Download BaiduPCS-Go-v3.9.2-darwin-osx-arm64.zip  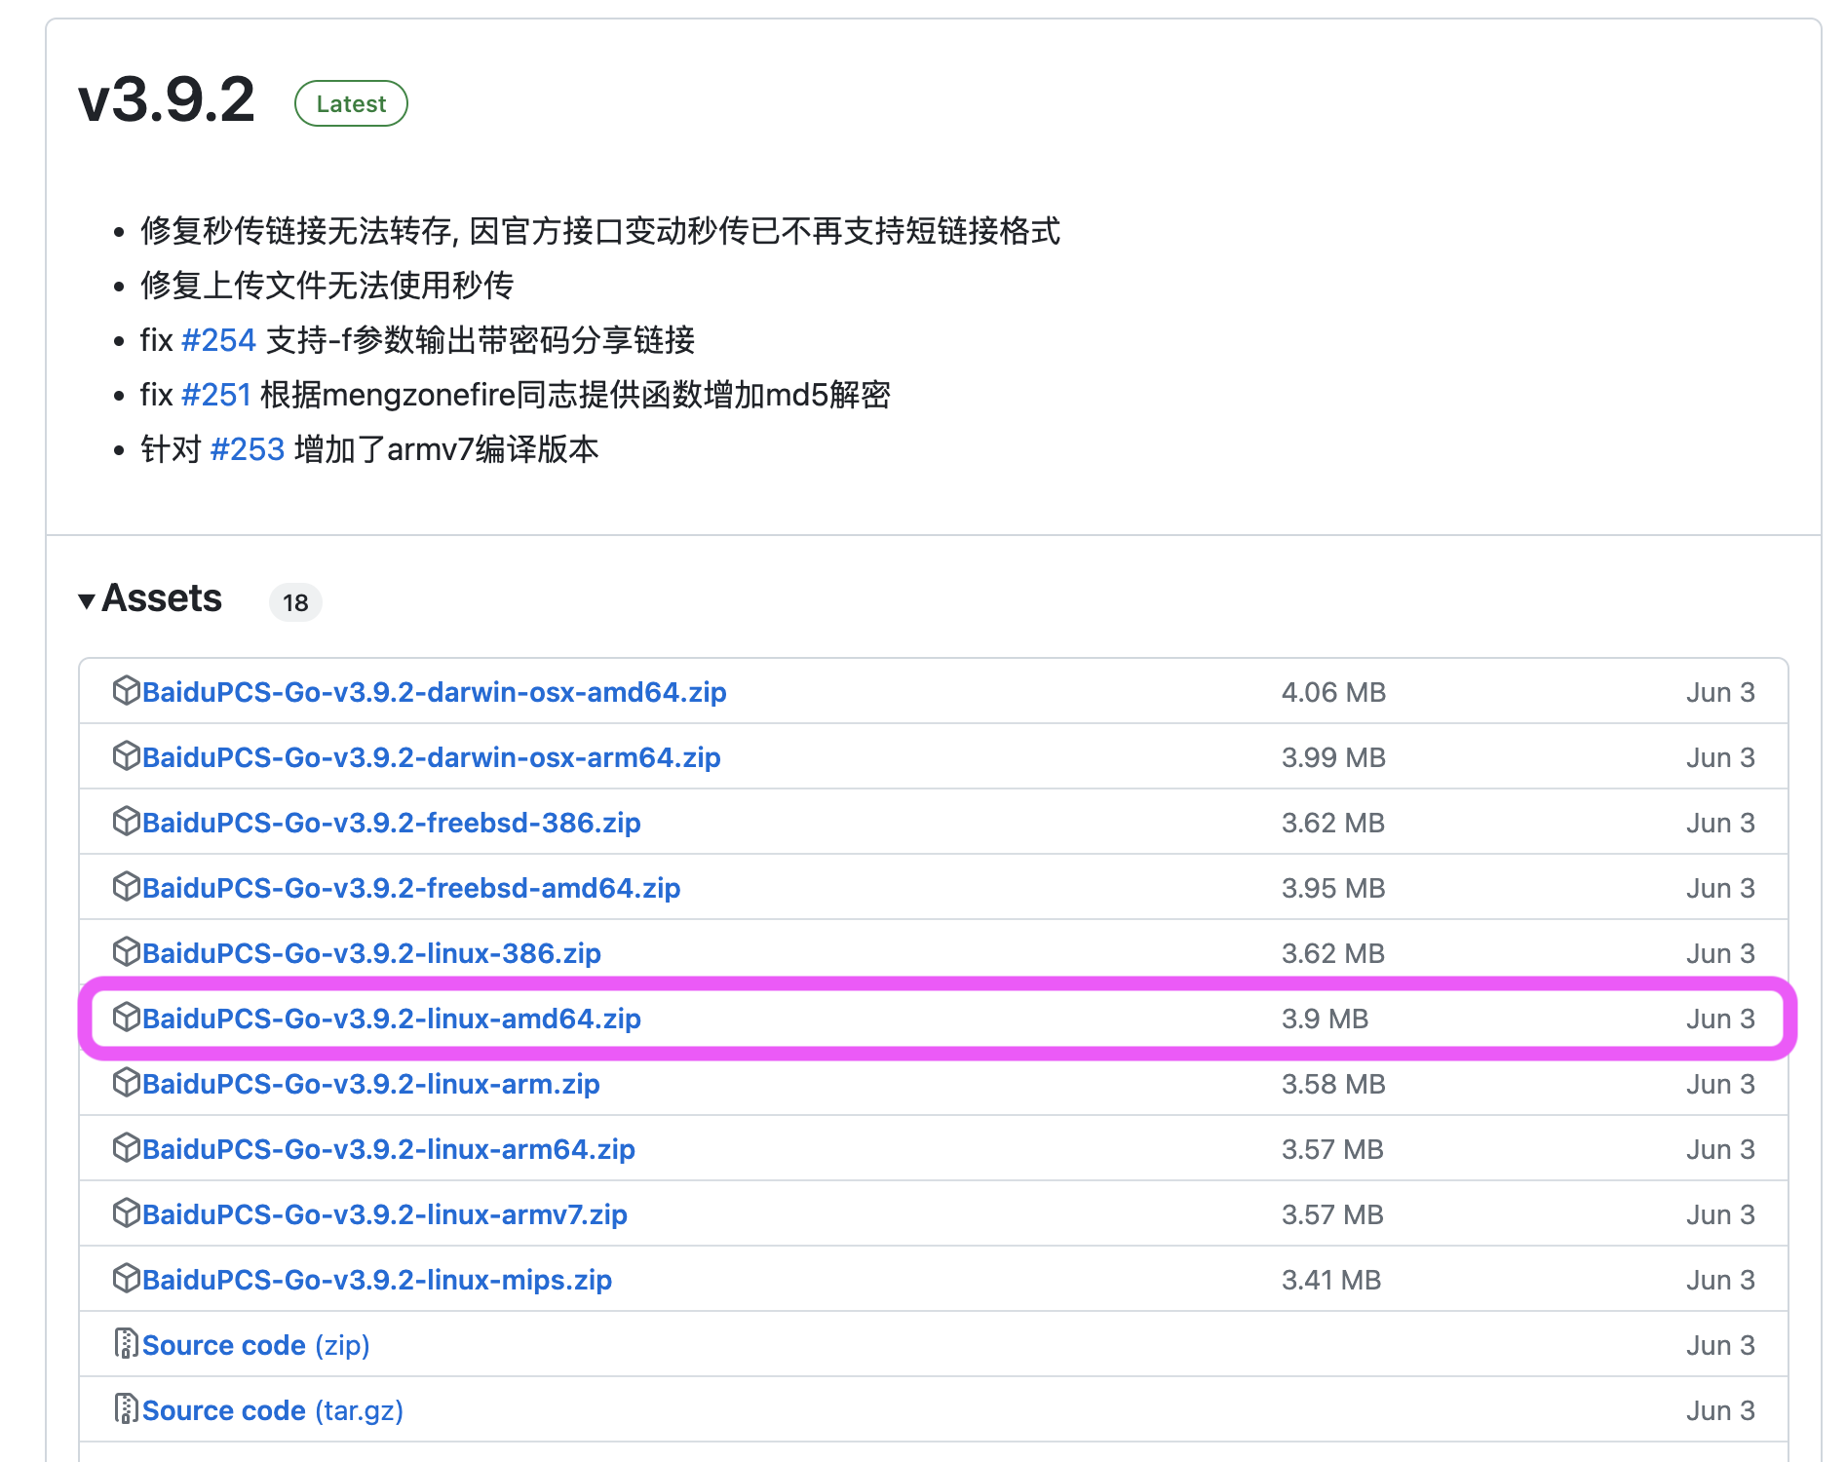432,757
